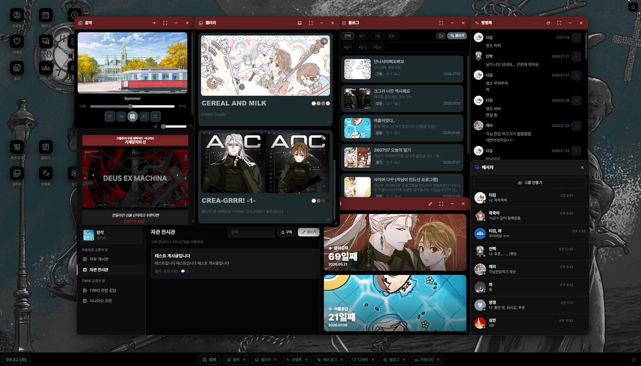The width and height of the screenshot is (641, 366).
Task: Remove the CEREAL AND MILK gallery card
Action: coord(324,41)
